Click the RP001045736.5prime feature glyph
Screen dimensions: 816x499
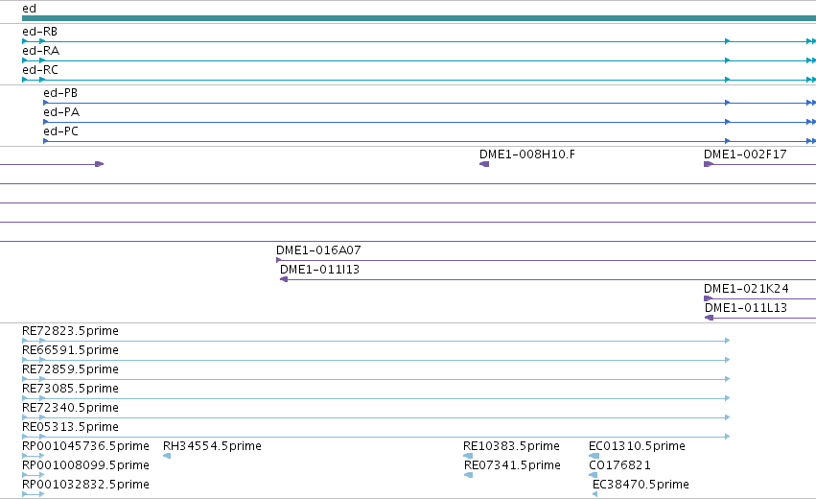[34, 456]
